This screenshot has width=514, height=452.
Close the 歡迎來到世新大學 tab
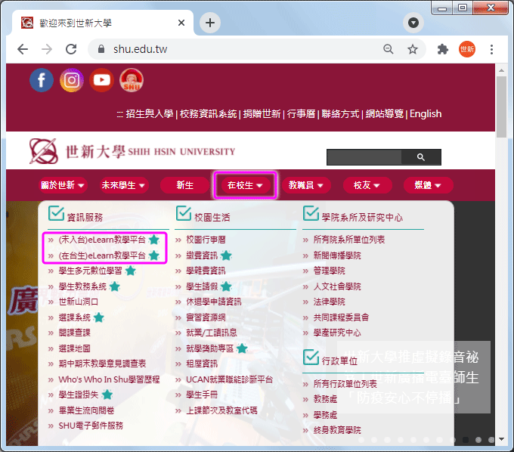click(181, 23)
